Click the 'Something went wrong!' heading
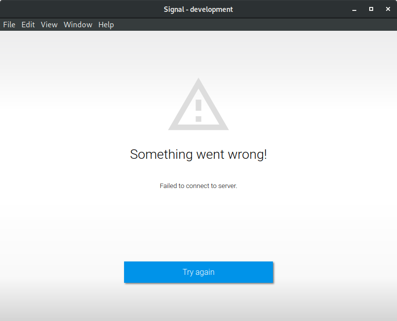Screen dimensions: 397x321 point(198,154)
